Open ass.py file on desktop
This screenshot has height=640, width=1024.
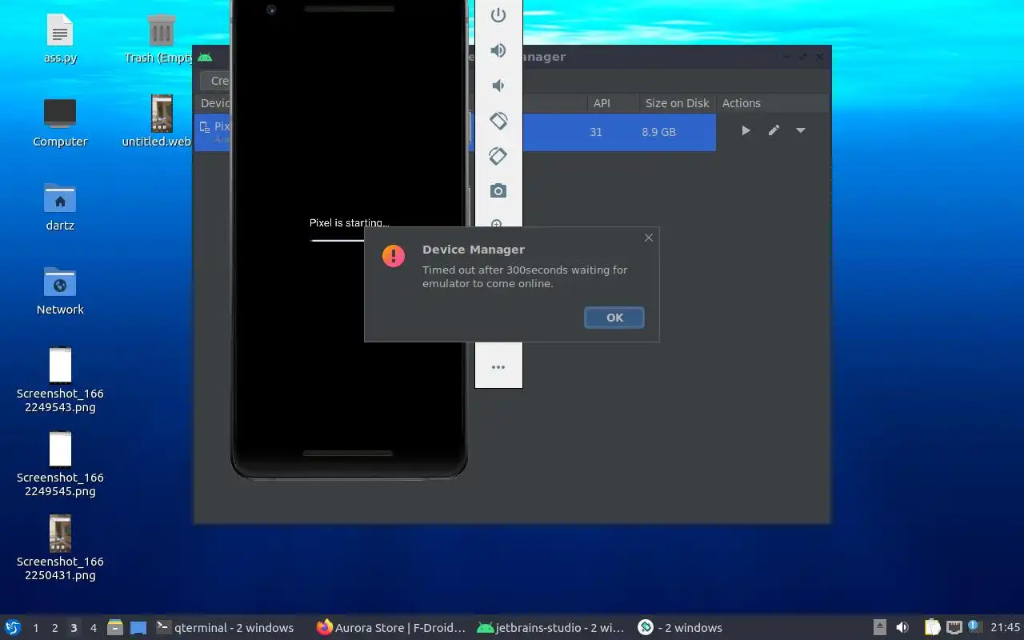(x=60, y=39)
